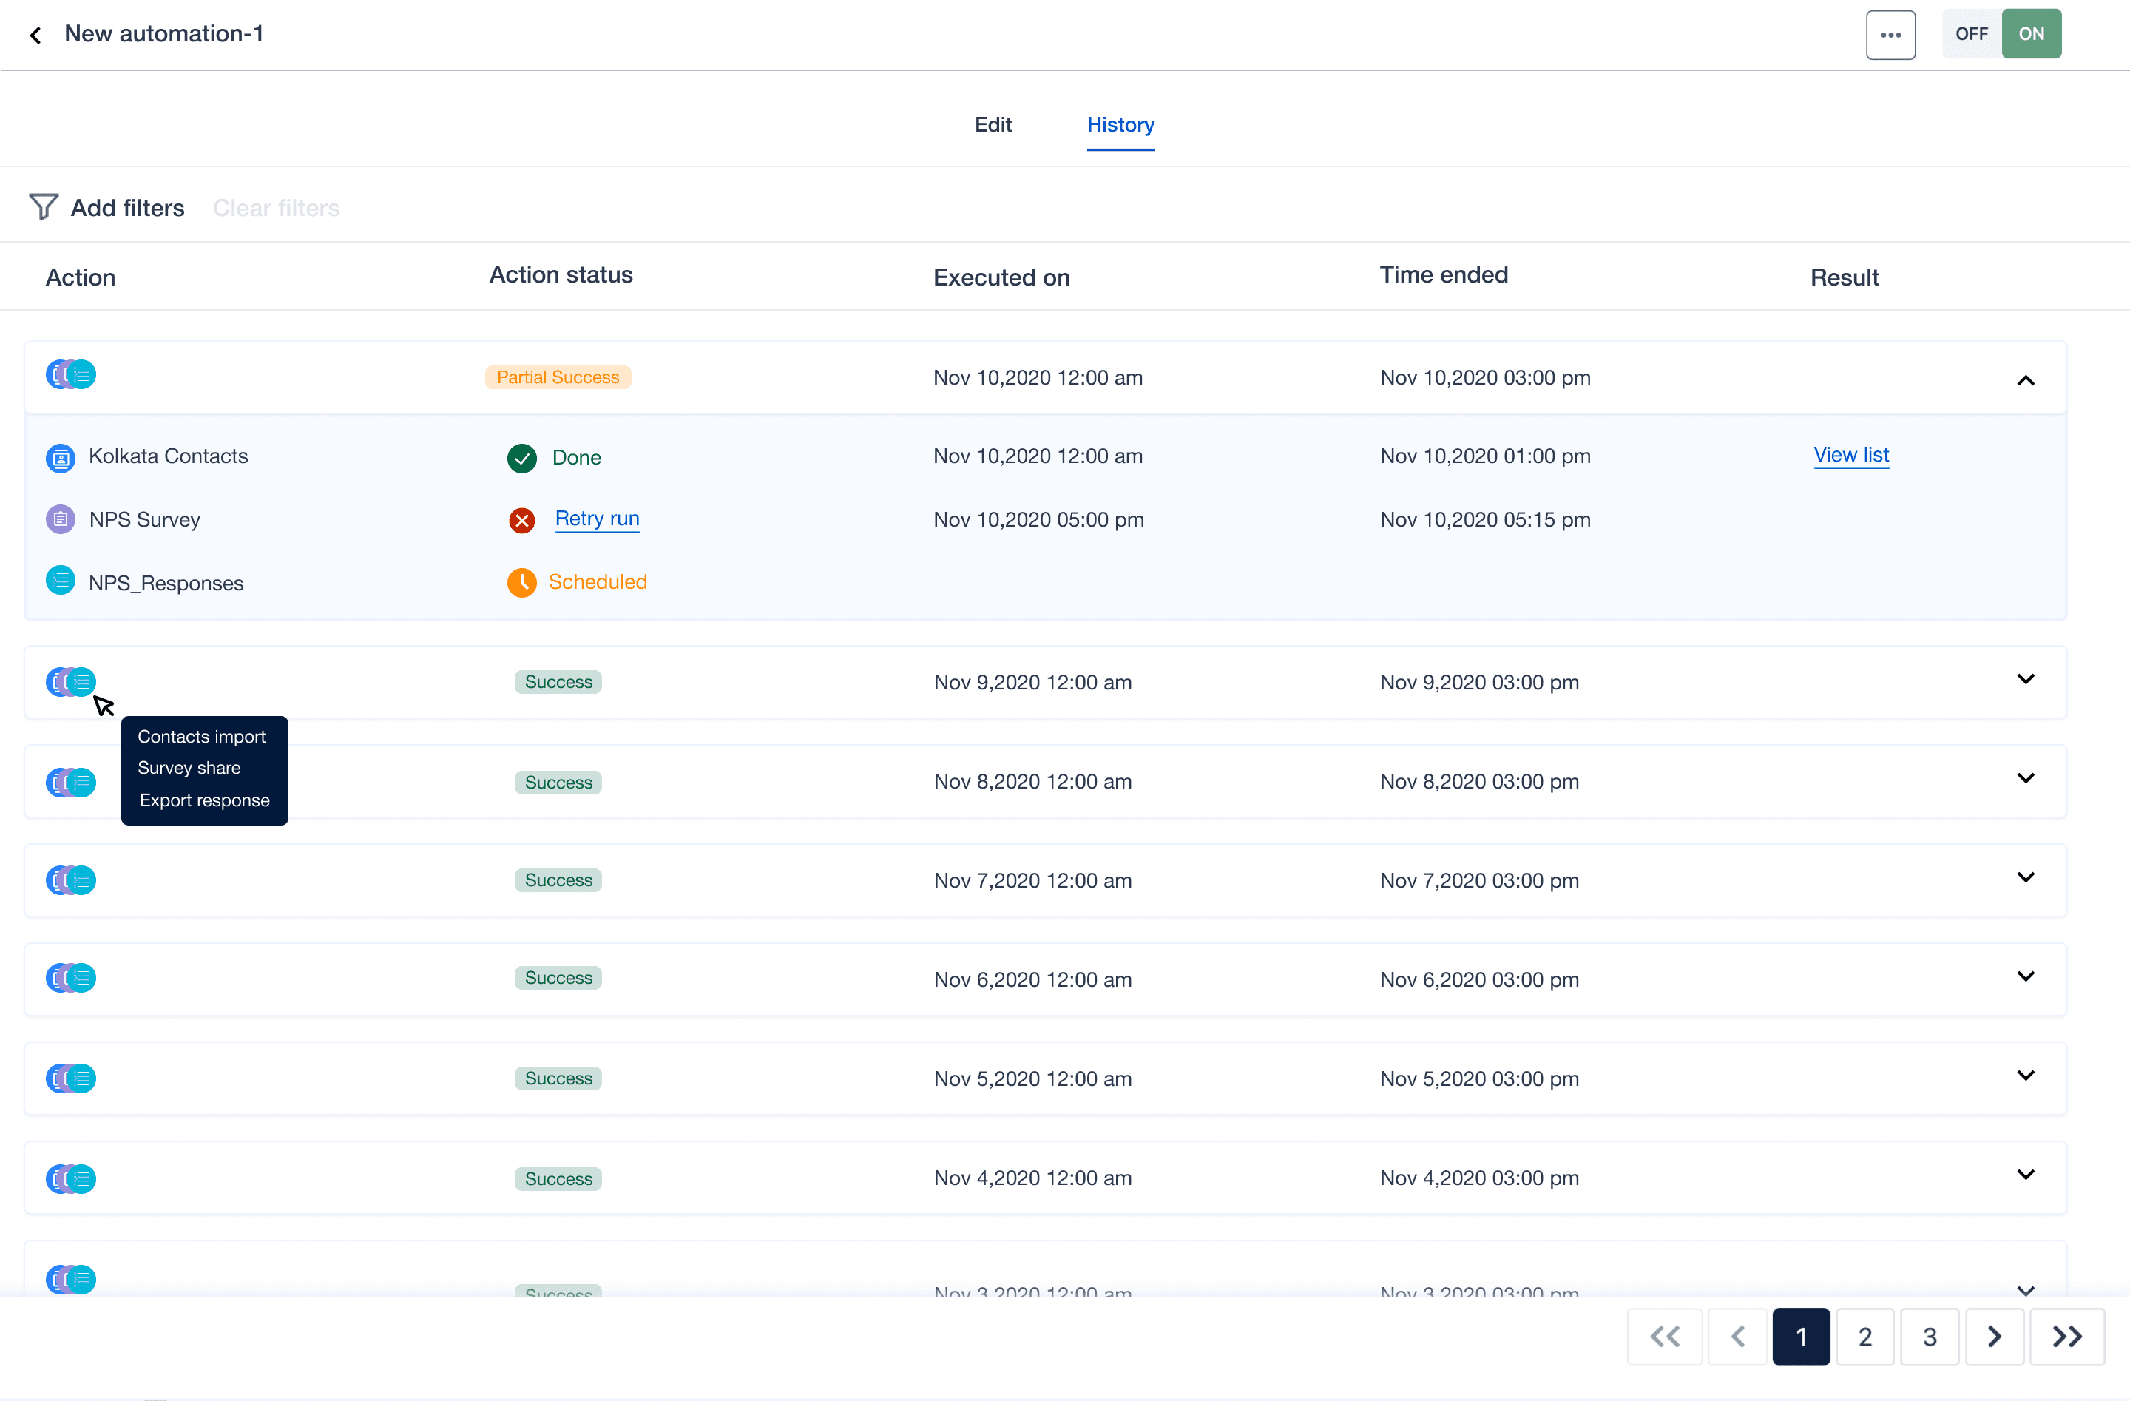The image size is (2130, 1401).
Task: Switch the automation ON
Action: point(2031,34)
